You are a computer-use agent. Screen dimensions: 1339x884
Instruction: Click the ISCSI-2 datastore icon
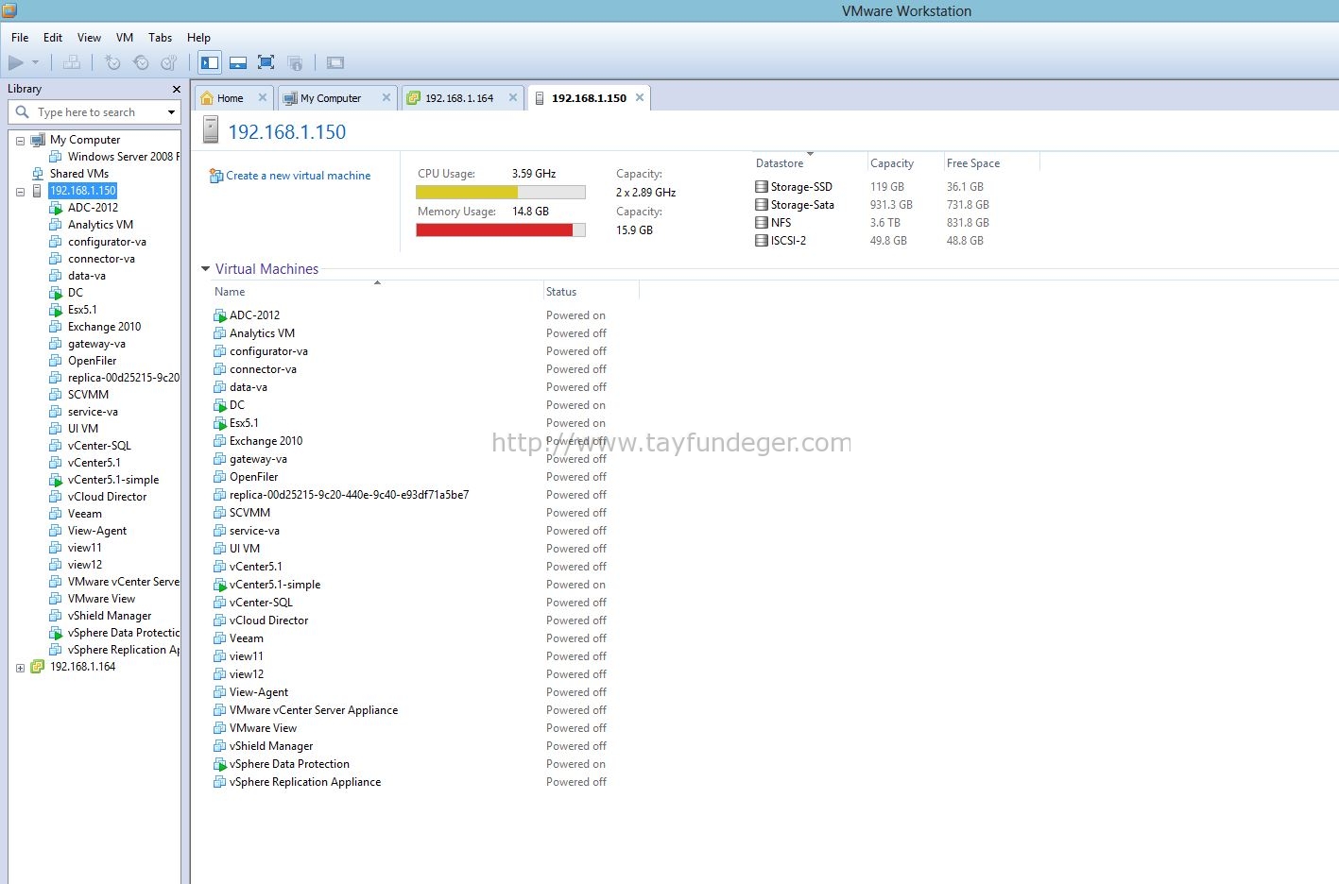(762, 241)
